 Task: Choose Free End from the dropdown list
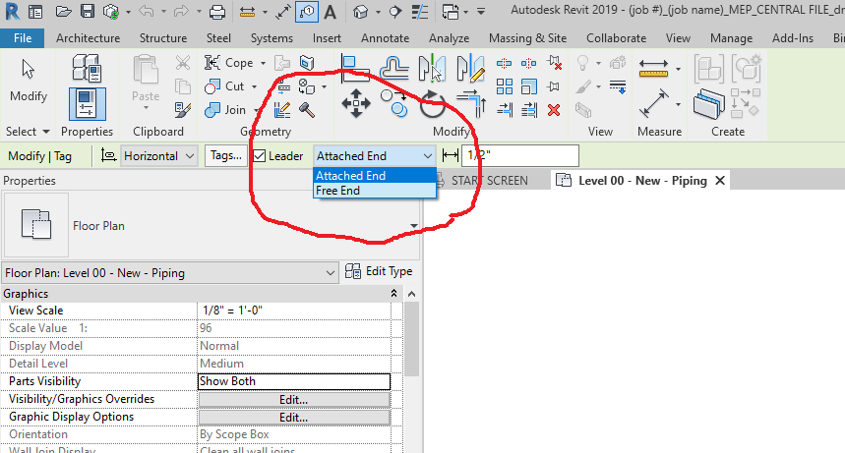[x=374, y=191]
